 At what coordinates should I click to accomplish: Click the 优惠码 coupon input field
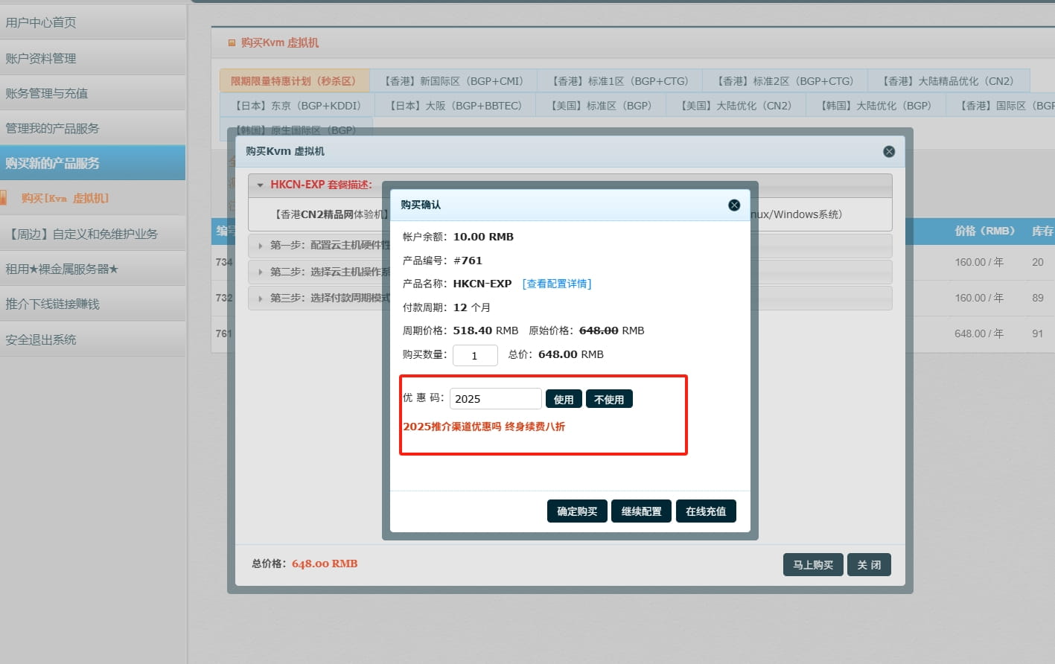click(495, 398)
